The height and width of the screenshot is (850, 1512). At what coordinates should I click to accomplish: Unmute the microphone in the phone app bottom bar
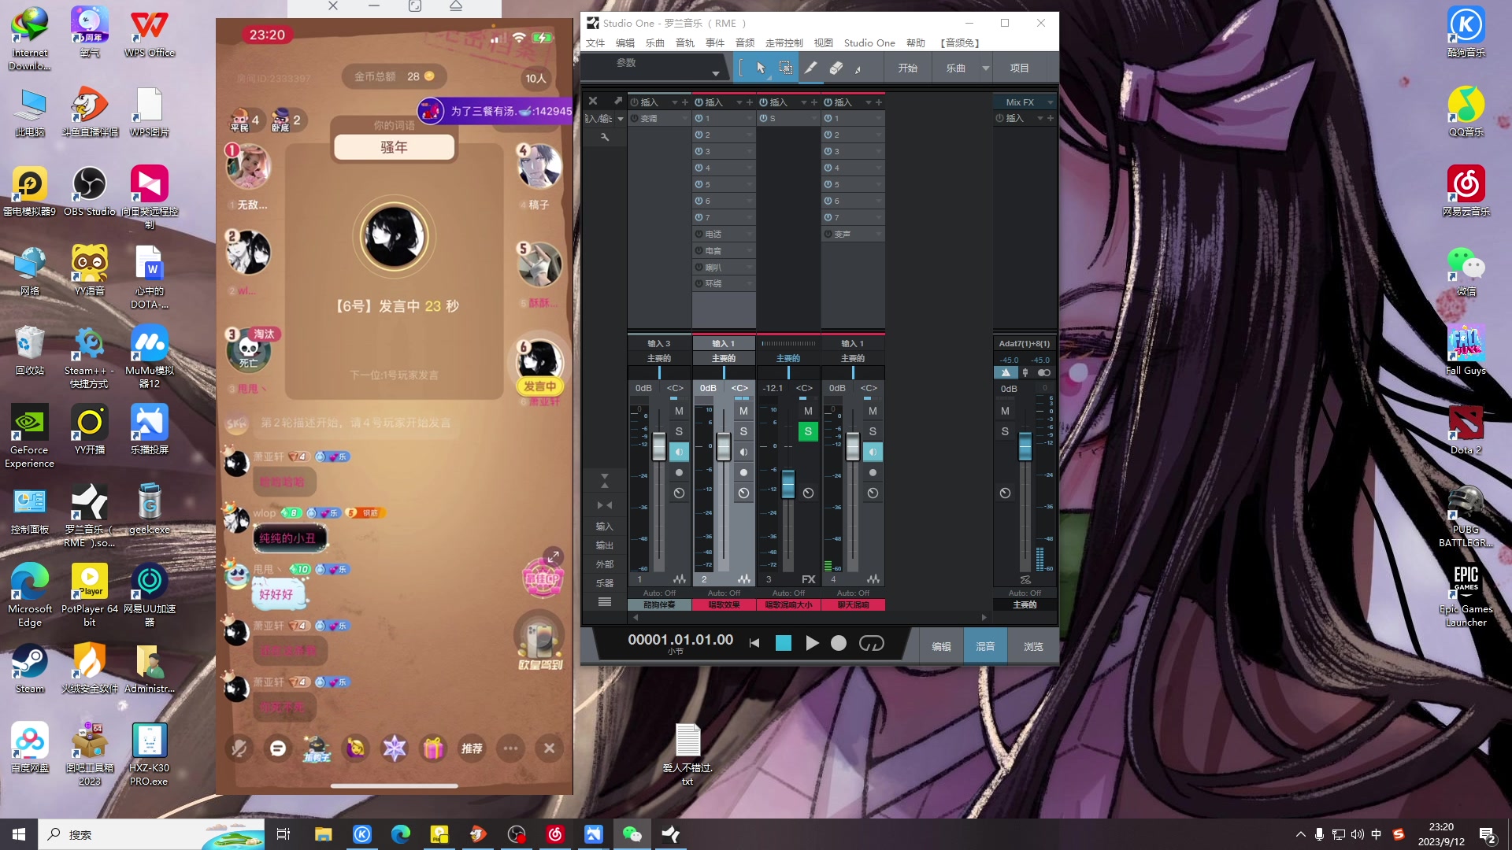(239, 748)
